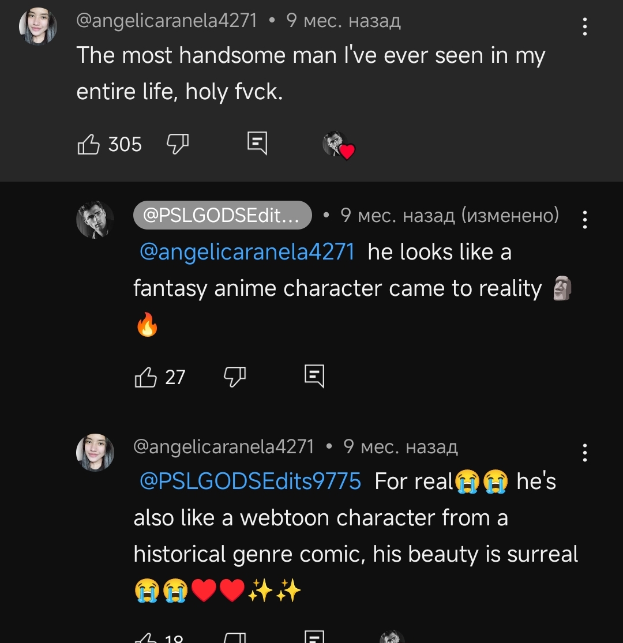Dislike the top comment by angelicaranela4271

(177, 144)
